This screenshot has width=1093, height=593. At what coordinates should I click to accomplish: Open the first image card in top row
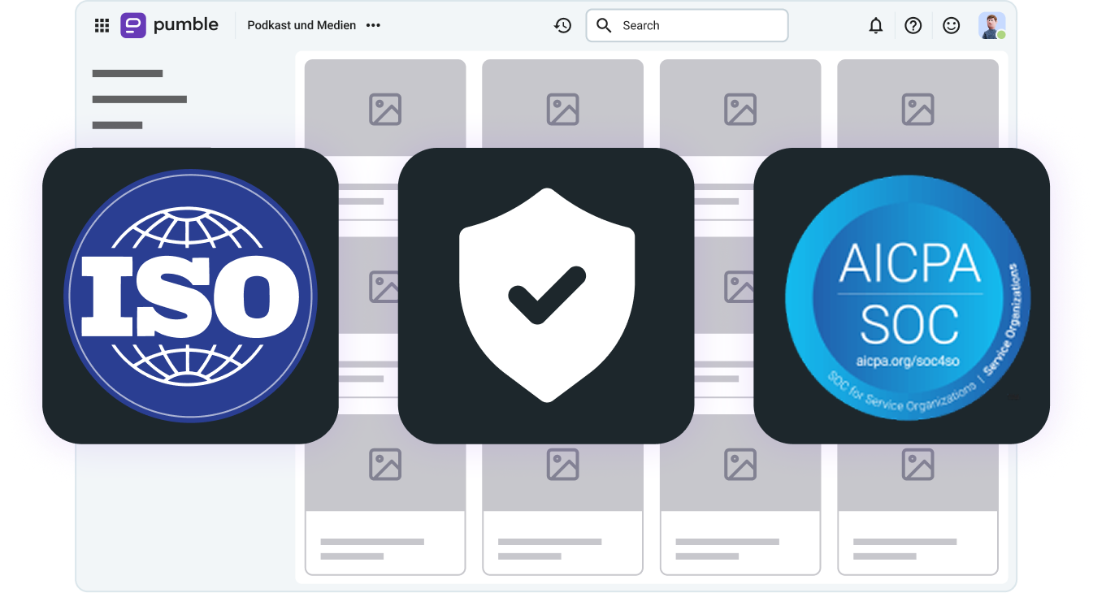pos(385,106)
